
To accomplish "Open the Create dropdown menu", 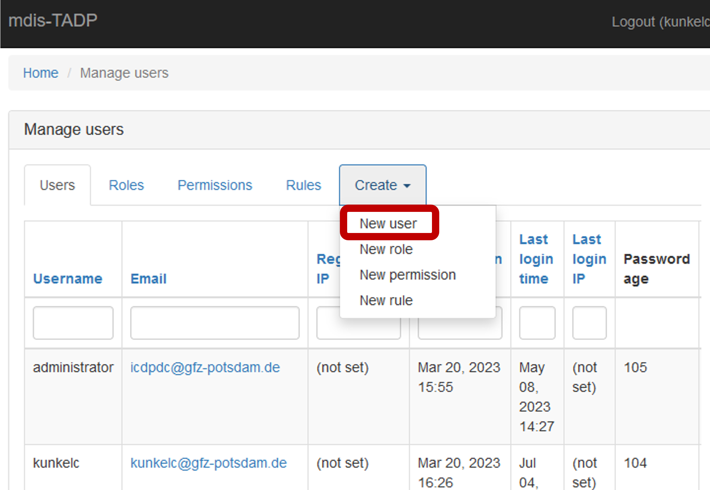I will tap(377, 185).
